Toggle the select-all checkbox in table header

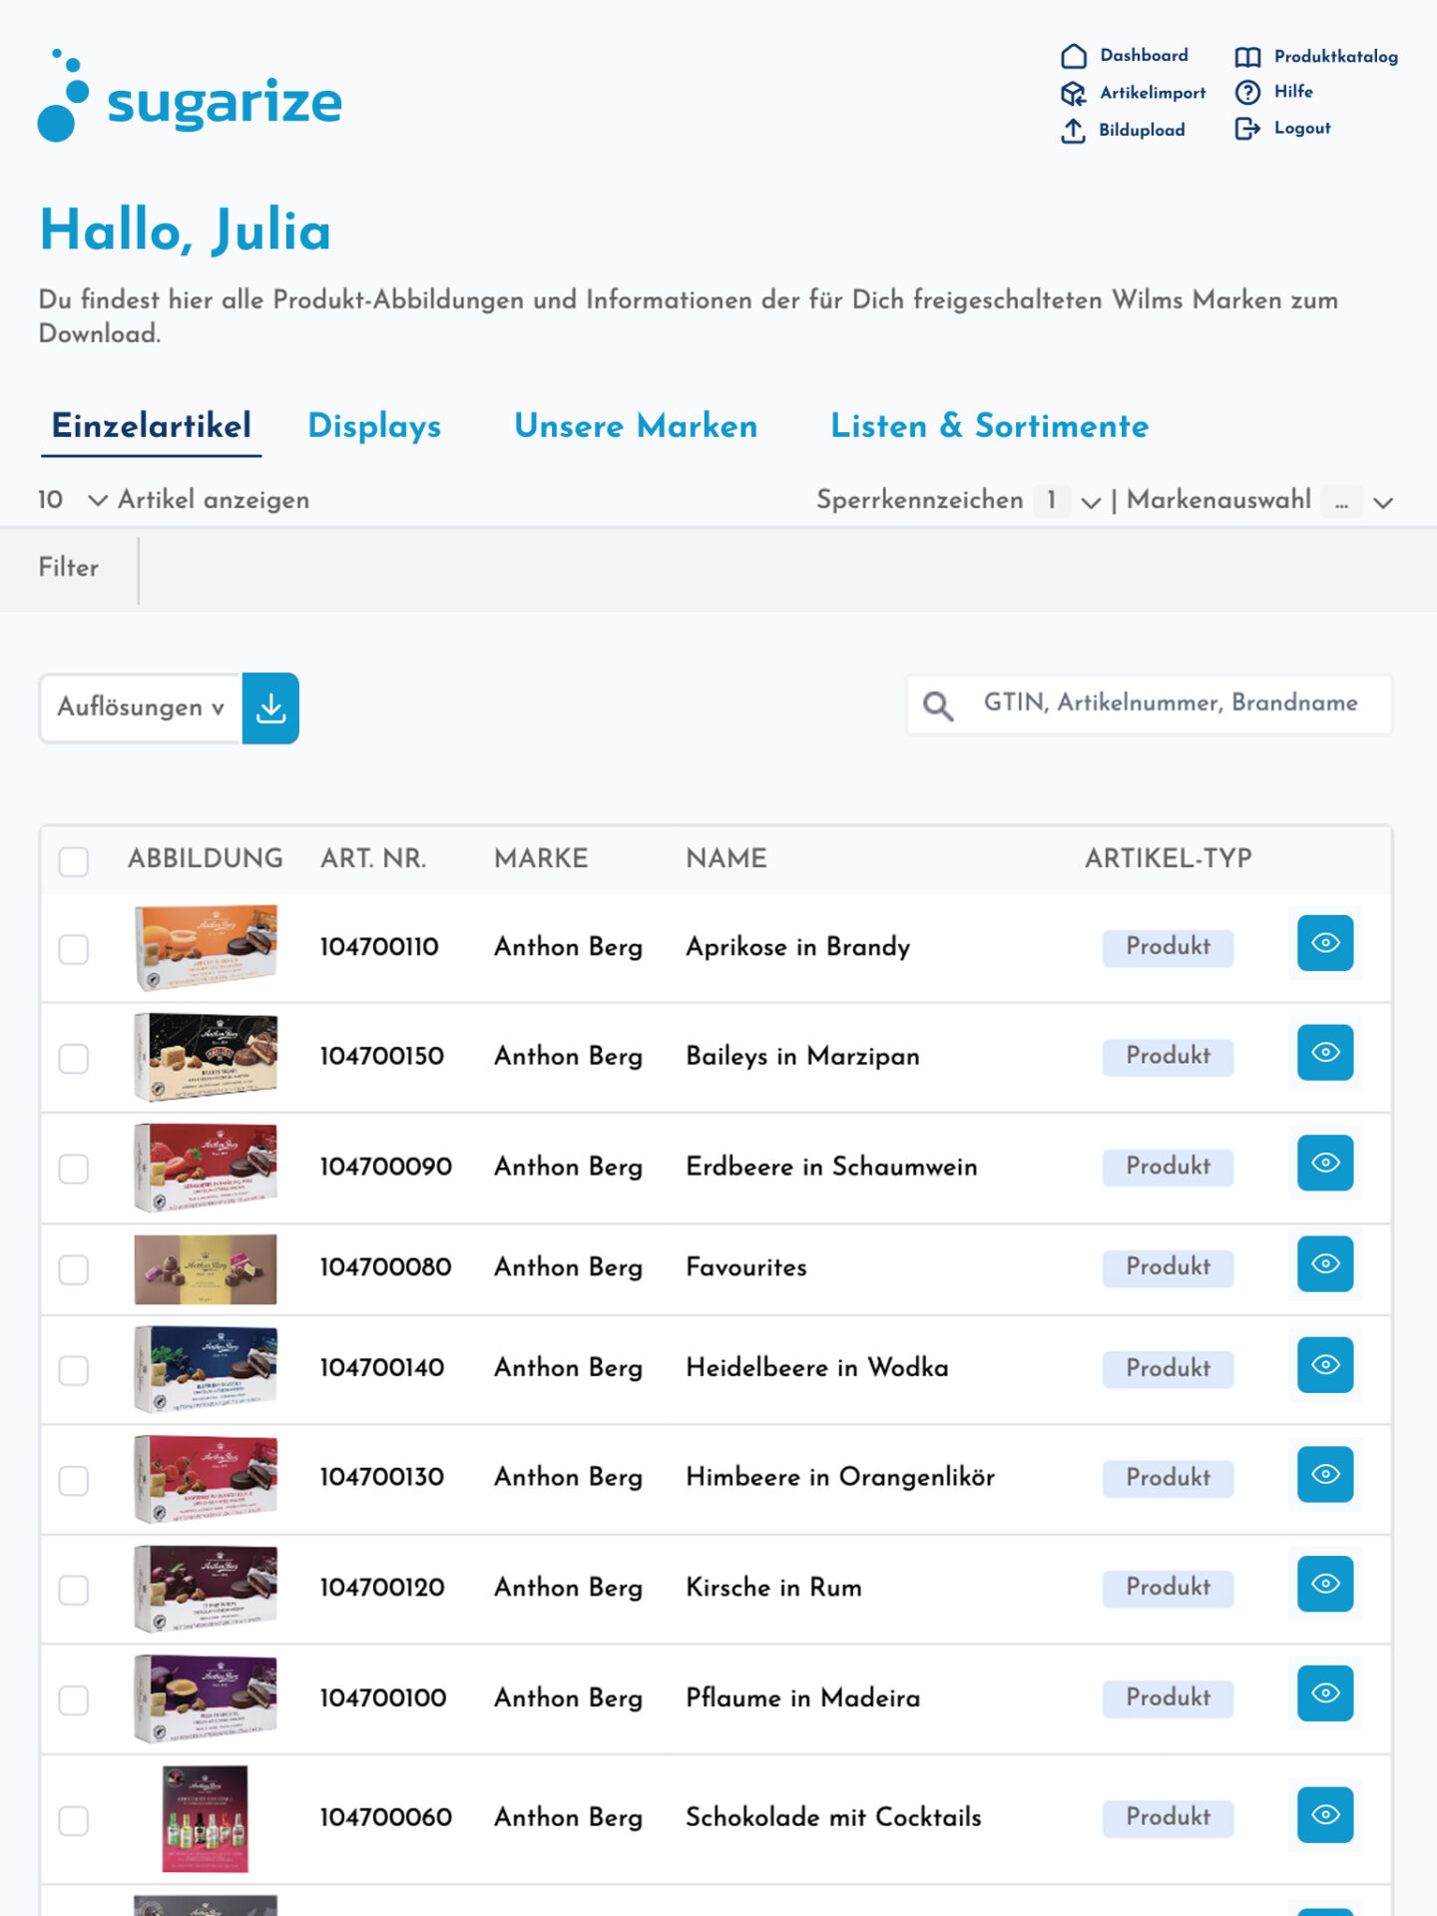click(74, 860)
